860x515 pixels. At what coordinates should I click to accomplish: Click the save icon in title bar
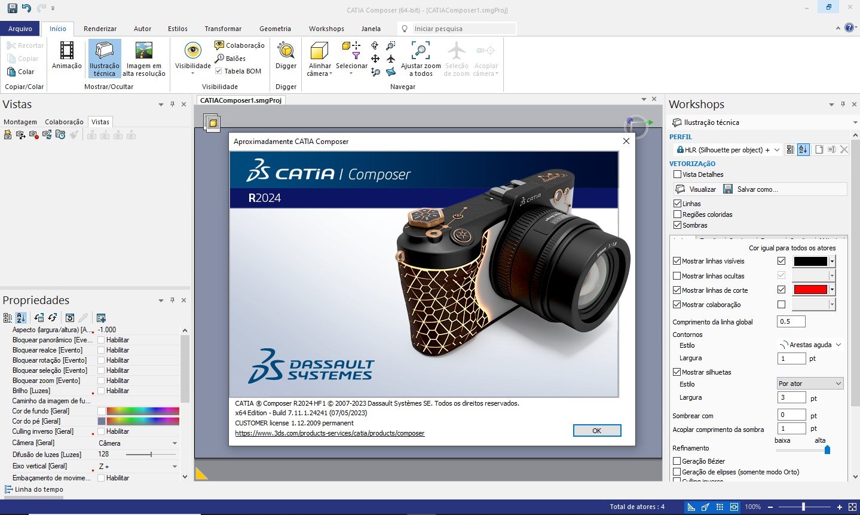point(12,8)
